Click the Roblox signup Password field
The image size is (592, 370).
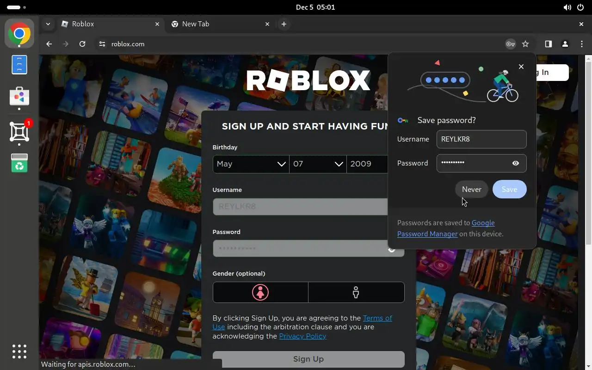click(x=300, y=248)
